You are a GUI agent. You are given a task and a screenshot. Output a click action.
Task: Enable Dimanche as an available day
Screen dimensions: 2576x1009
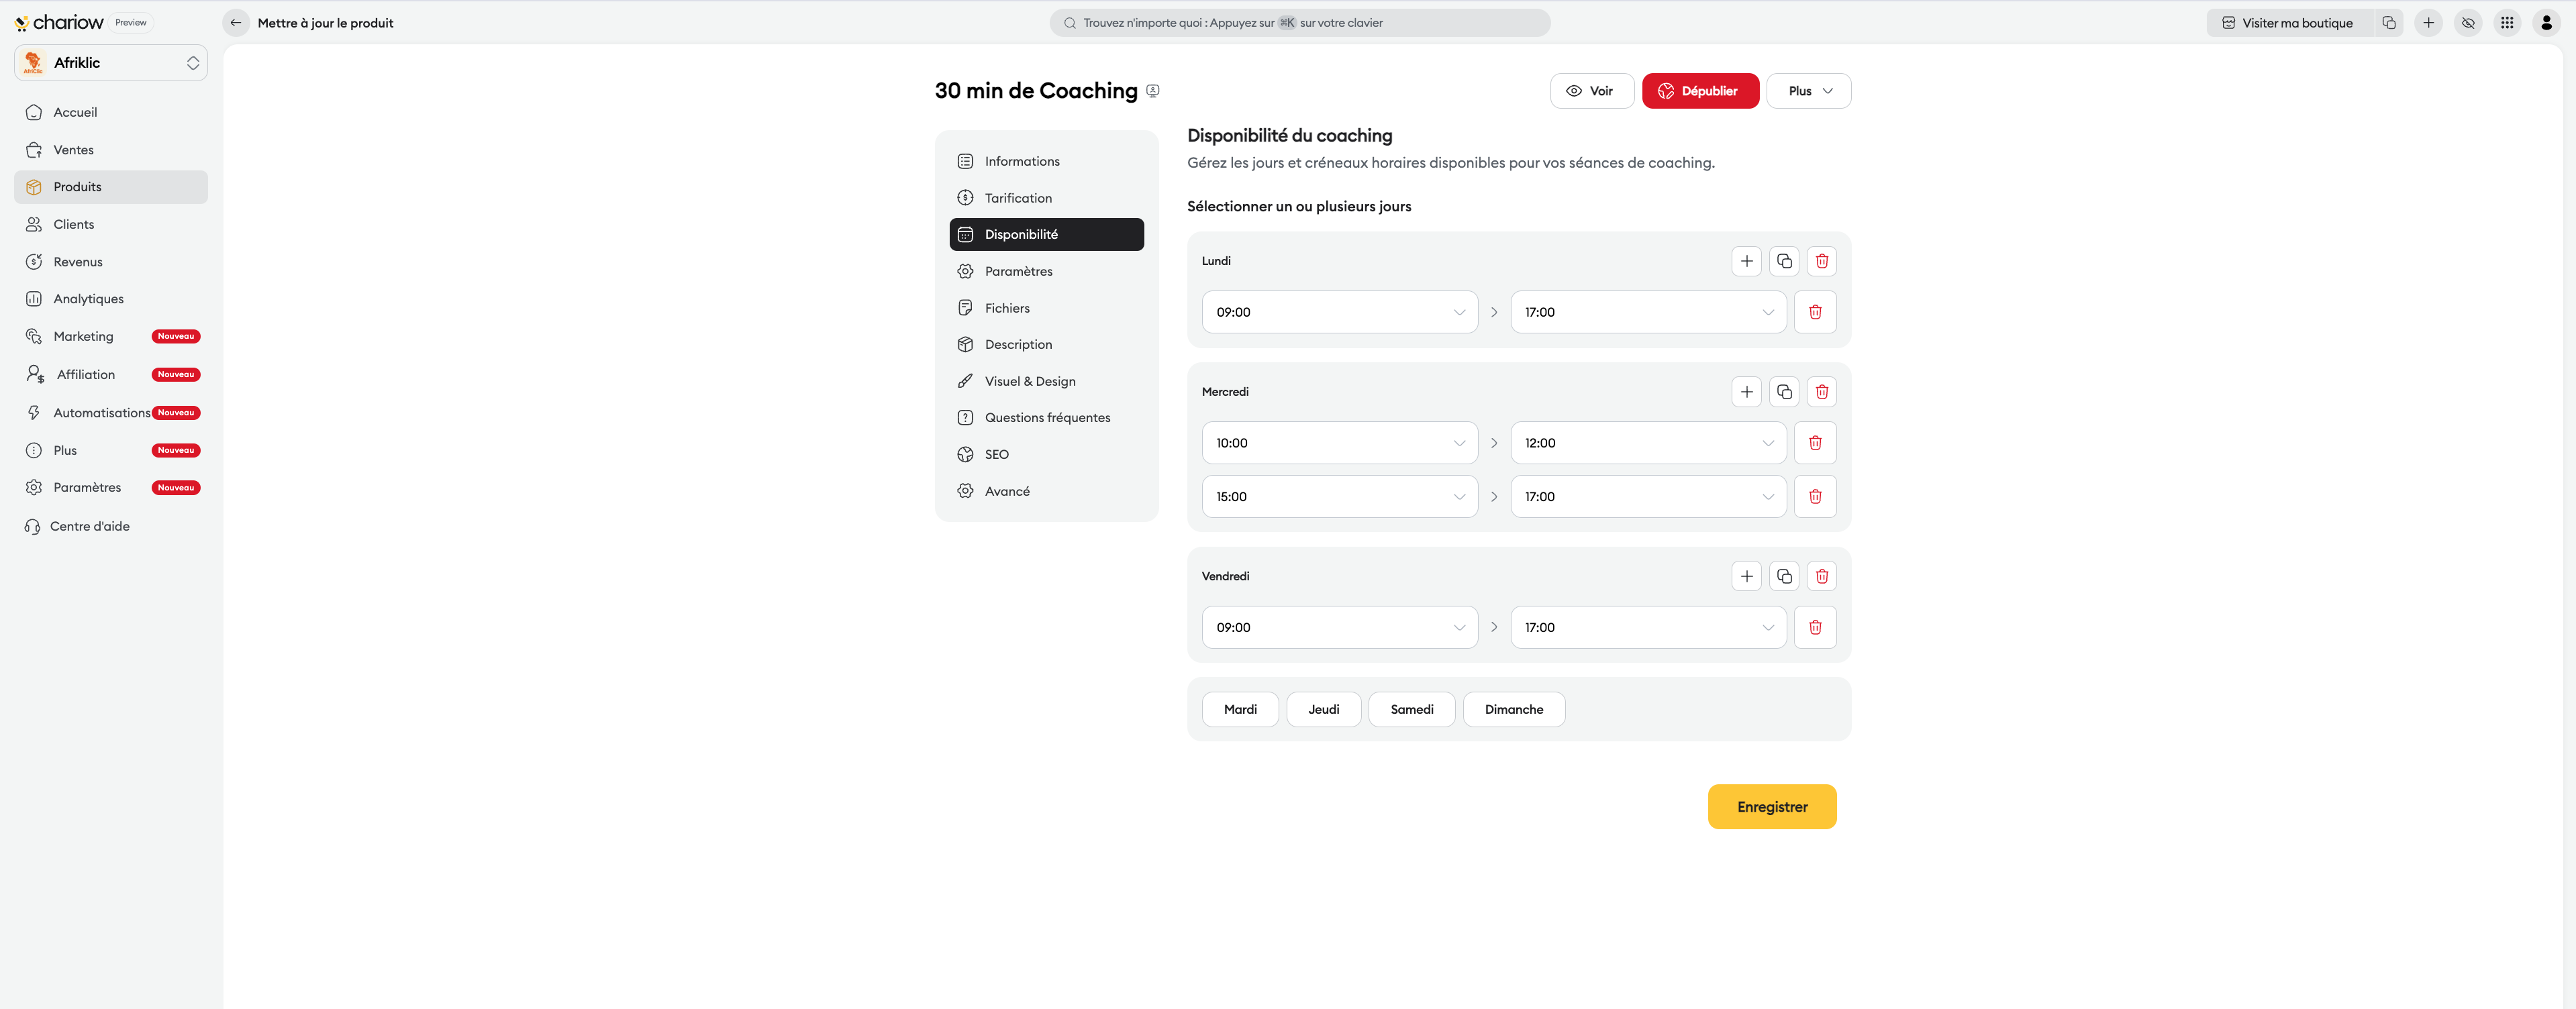pos(1513,709)
